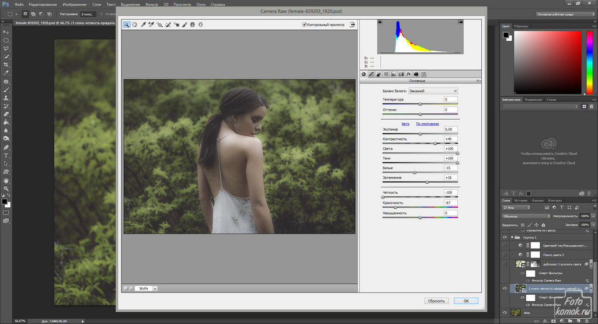Image resolution: width=598 pixels, height=324 pixels.
Task: Hide the Фон background layer
Action: [505, 313]
